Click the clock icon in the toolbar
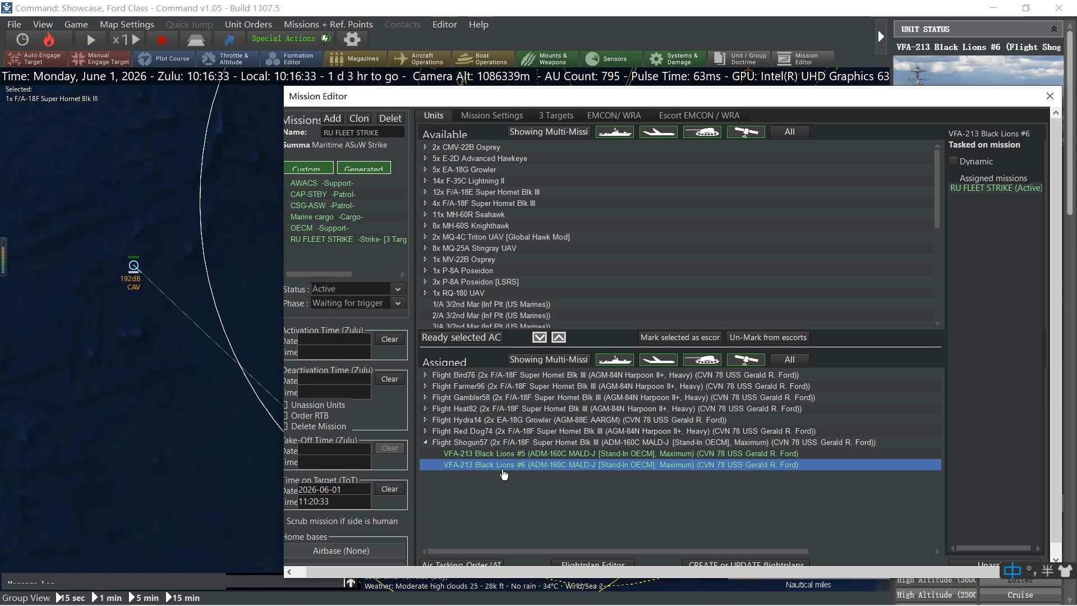This screenshot has width=1077, height=606. [22, 39]
